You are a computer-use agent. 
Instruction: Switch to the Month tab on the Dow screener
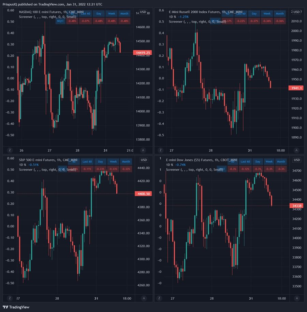click(280, 161)
